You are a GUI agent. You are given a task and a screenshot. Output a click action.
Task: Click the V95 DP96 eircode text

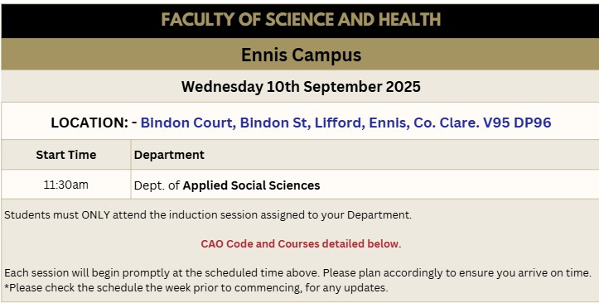(x=517, y=123)
